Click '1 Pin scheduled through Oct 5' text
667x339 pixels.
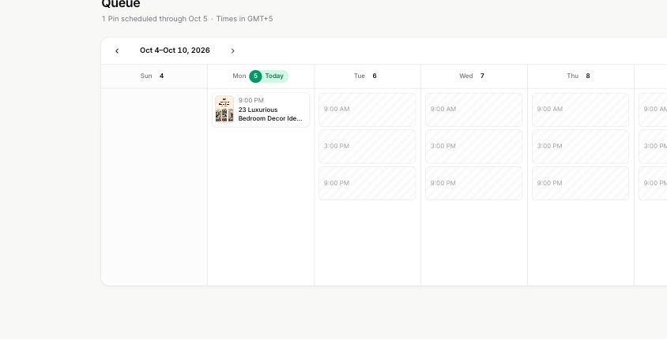pyautogui.click(x=154, y=19)
